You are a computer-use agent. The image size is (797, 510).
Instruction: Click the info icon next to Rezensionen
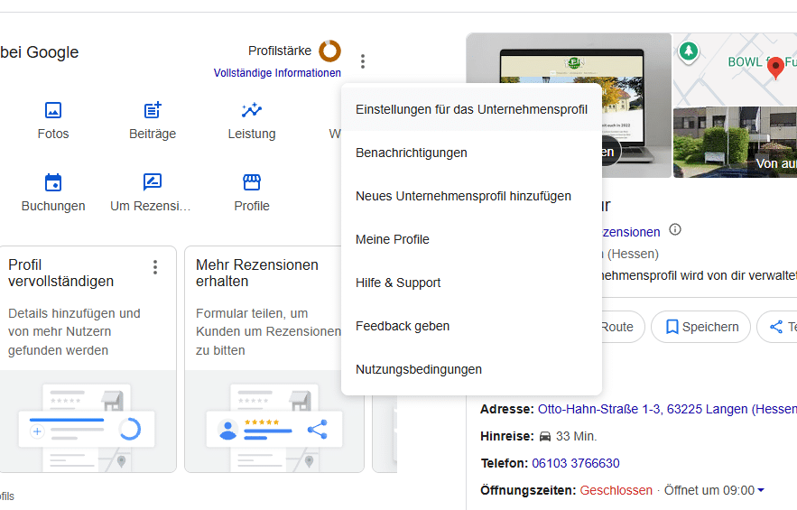(675, 229)
